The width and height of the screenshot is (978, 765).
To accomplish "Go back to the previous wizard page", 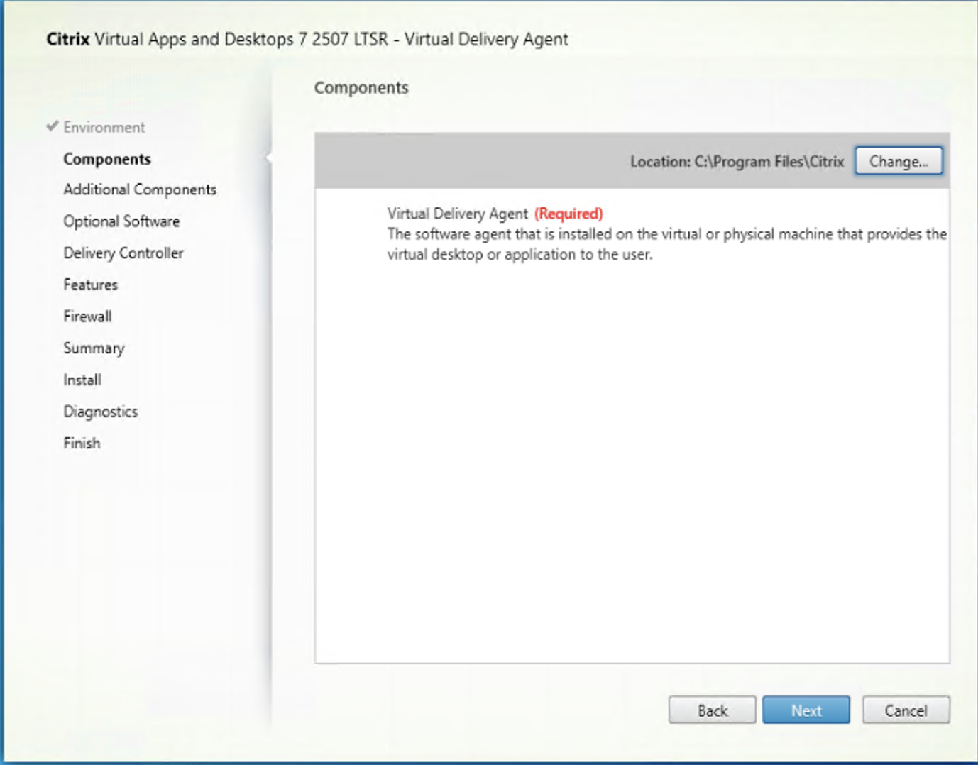I will tap(712, 710).
